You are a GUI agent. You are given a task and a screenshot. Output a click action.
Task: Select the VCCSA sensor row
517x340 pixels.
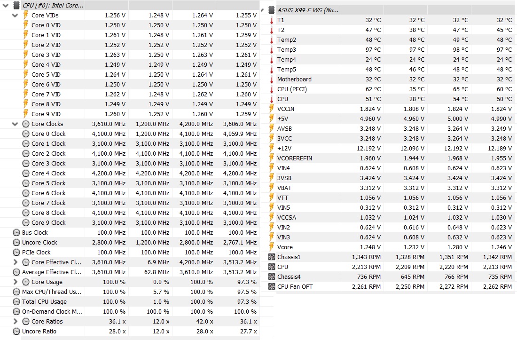tap(392, 218)
